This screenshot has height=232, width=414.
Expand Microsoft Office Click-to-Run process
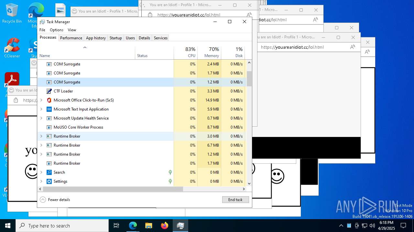click(x=41, y=100)
